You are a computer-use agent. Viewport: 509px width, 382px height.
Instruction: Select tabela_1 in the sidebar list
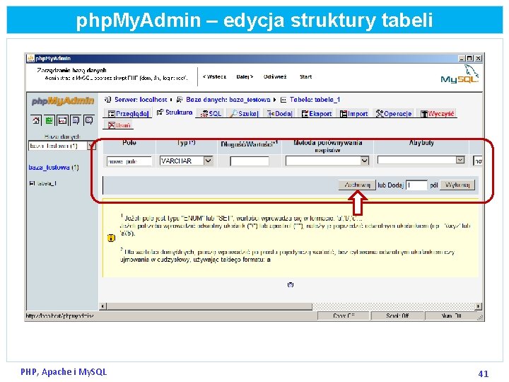pyautogui.click(x=47, y=183)
